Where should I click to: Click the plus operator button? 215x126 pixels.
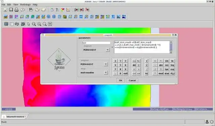coord(155,61)
